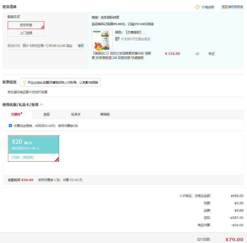Collapse the 使用优惠/礼品卡/抵用 section chevron

[42, 104]
